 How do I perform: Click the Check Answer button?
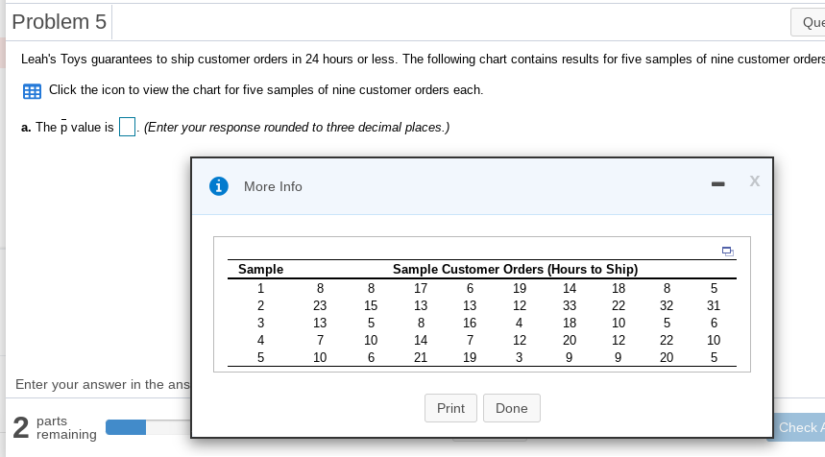pos(800,427)
